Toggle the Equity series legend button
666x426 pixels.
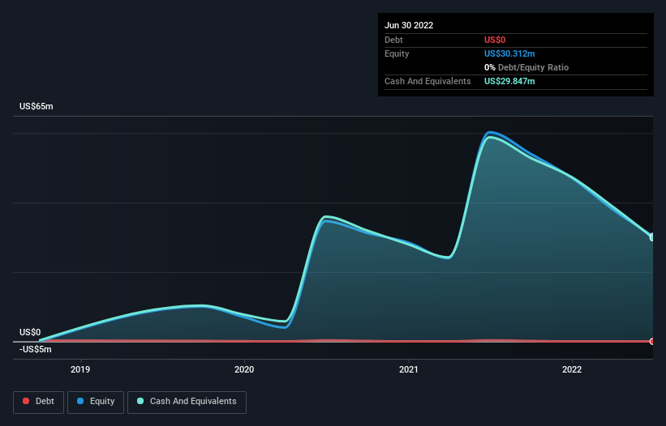coord(96,402)
